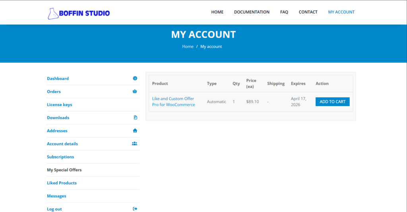This screenshot has width=407, height=212.
Task: Open Liked Products in sidebar
Action: (62, 183)
